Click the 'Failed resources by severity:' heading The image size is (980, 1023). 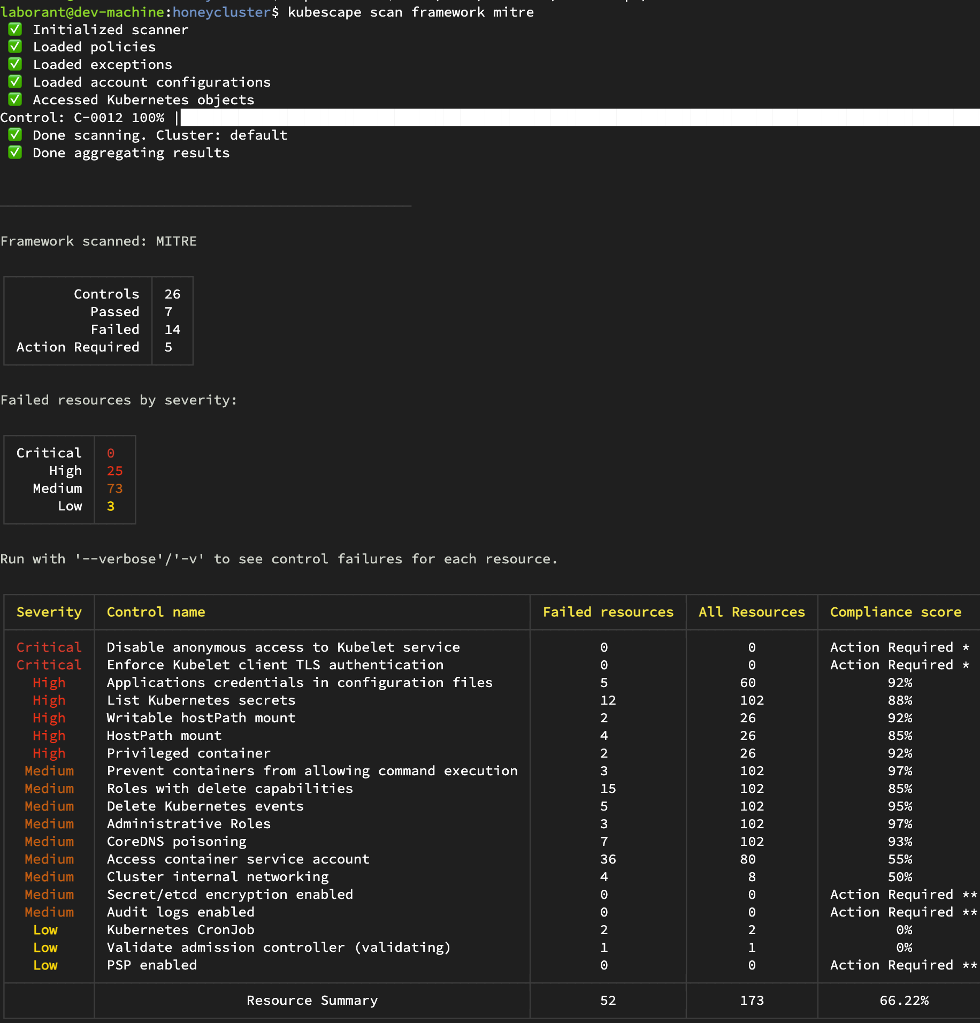pyautogui.click(x=119, y=400)
